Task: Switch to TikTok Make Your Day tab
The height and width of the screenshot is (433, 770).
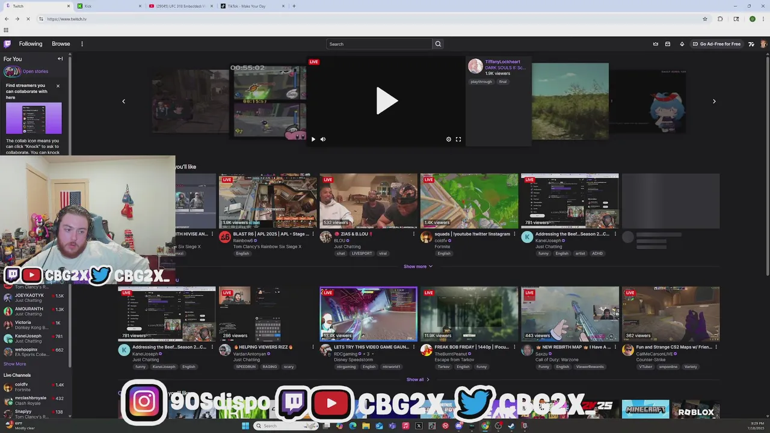Action: coord(251,6)
